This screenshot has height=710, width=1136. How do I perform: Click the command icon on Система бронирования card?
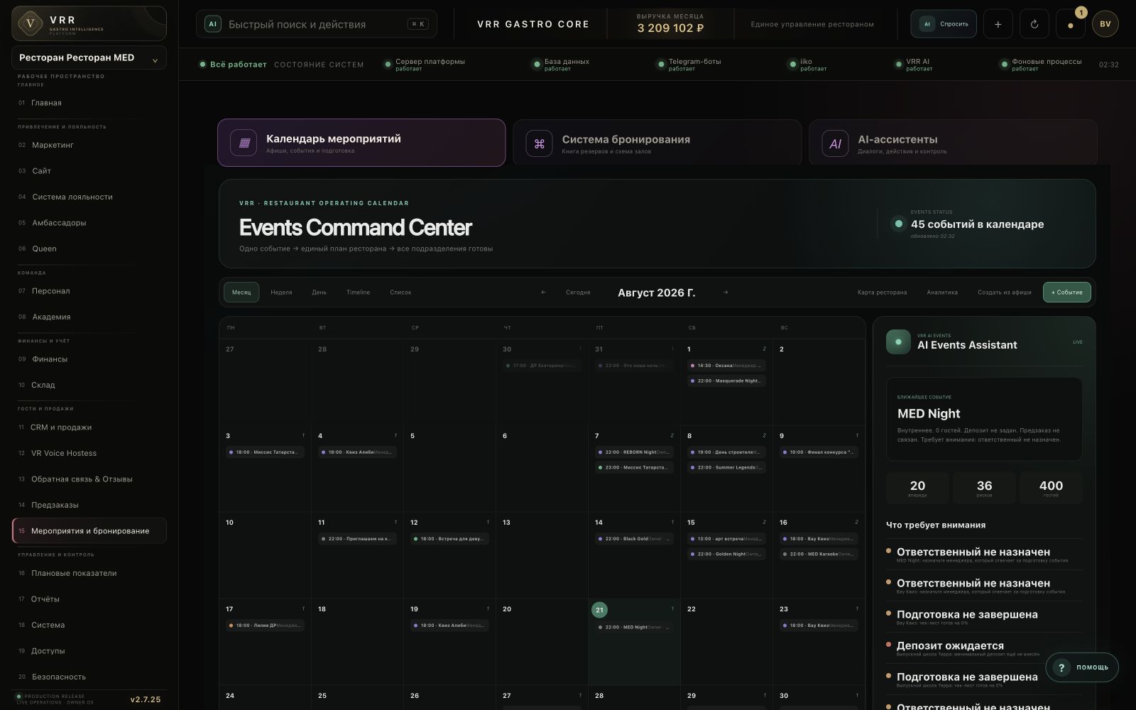539,143
